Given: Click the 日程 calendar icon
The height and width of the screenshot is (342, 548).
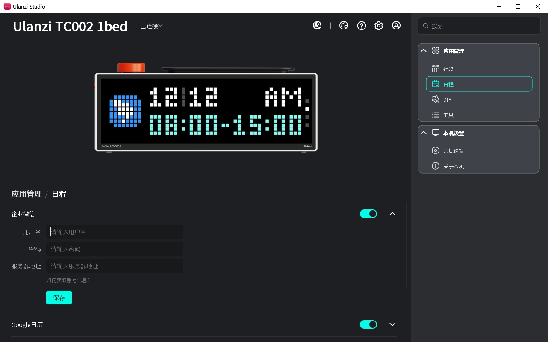Looking at the screenshot, I should pos(436,84).
